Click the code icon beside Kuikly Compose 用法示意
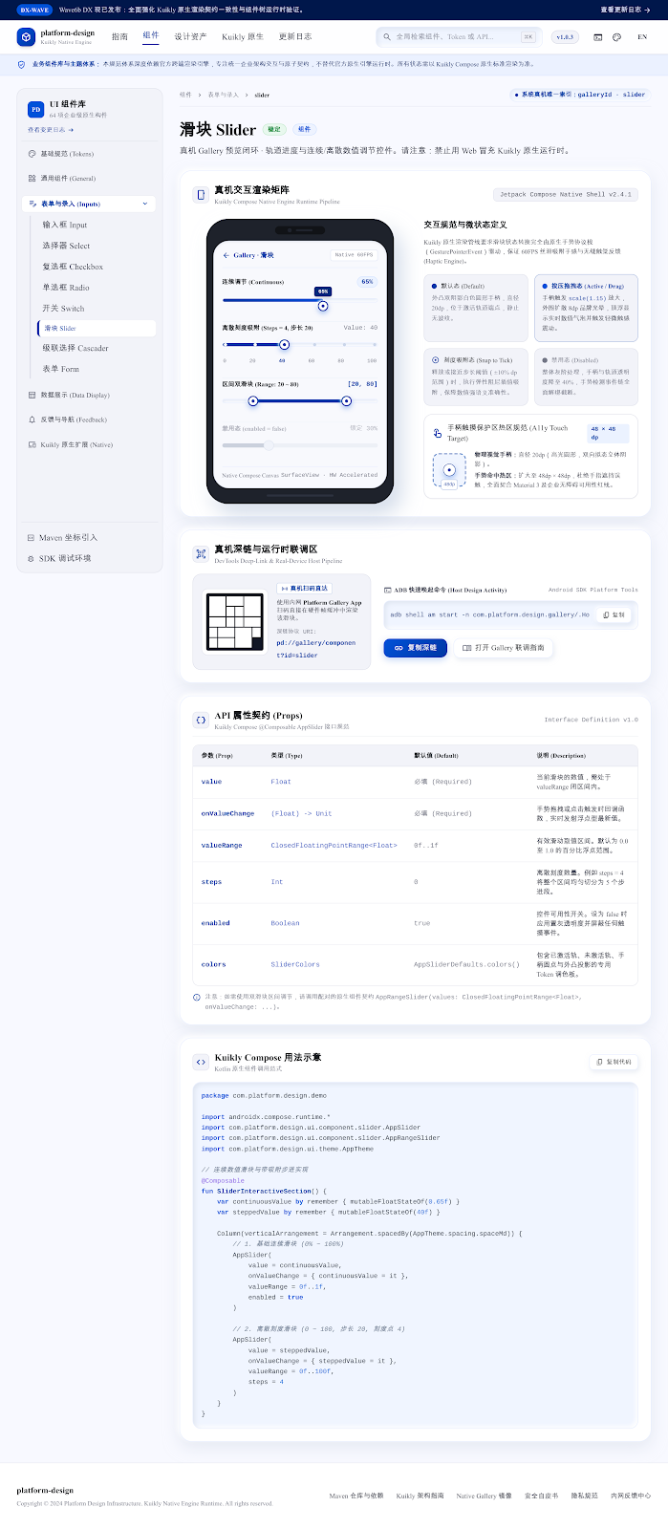 (x=201, y=1062)
